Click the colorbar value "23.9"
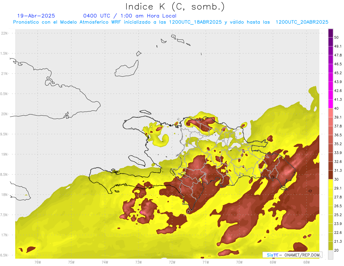Screen dimensions: 344x266 (338, 224)
